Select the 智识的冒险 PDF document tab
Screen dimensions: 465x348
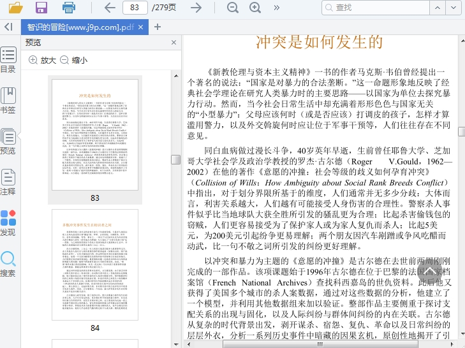click(80, 27)
